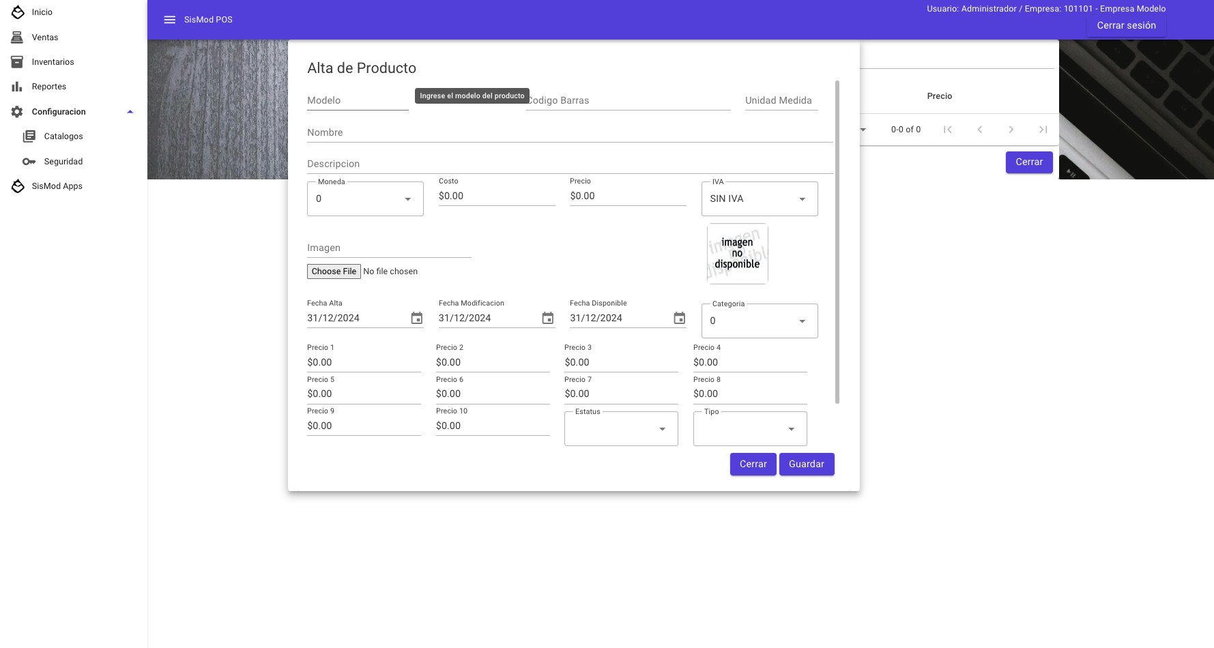
Task: Open Inventarios in the sidebar
Action: [53, 62]
